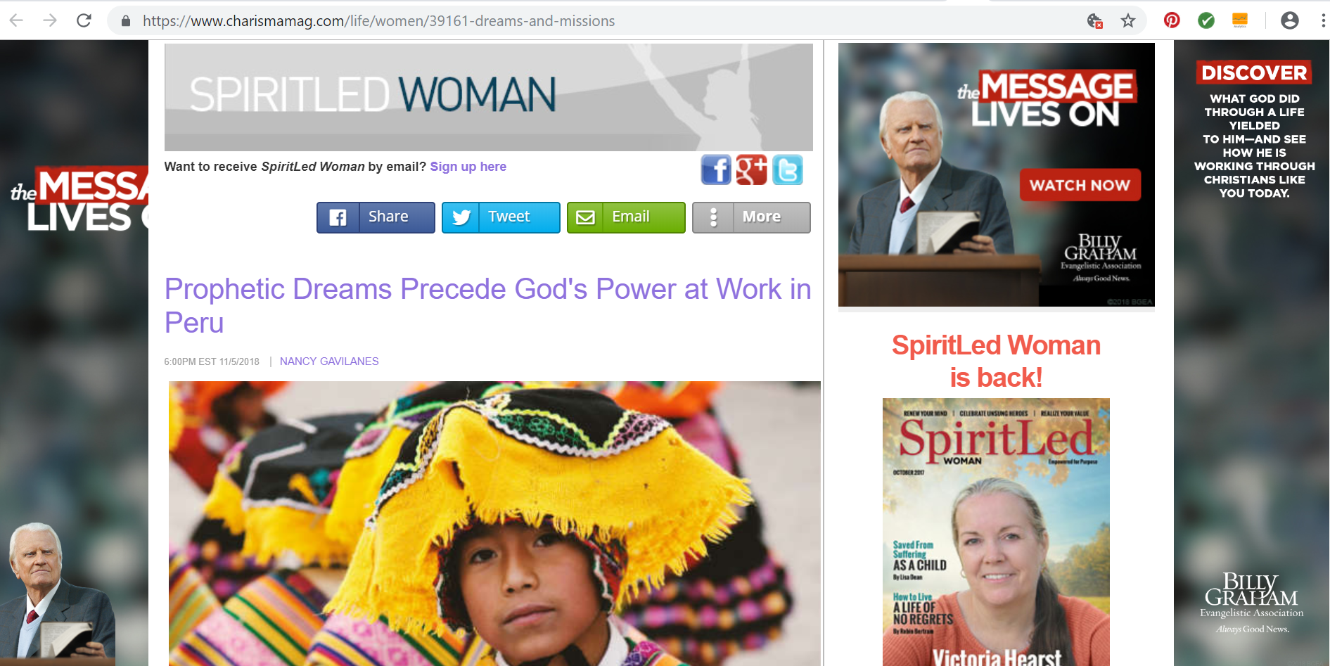Open author Nancy Gavilanes link

point(329,361)
